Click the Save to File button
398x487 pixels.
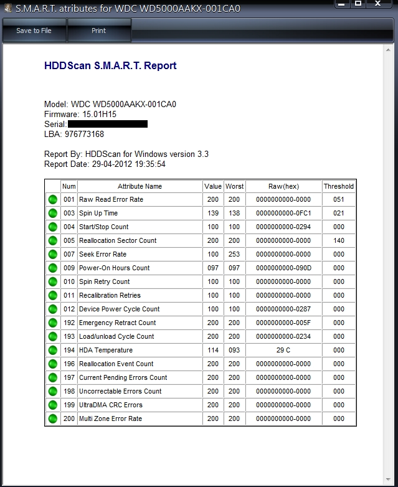pos(34,31)
